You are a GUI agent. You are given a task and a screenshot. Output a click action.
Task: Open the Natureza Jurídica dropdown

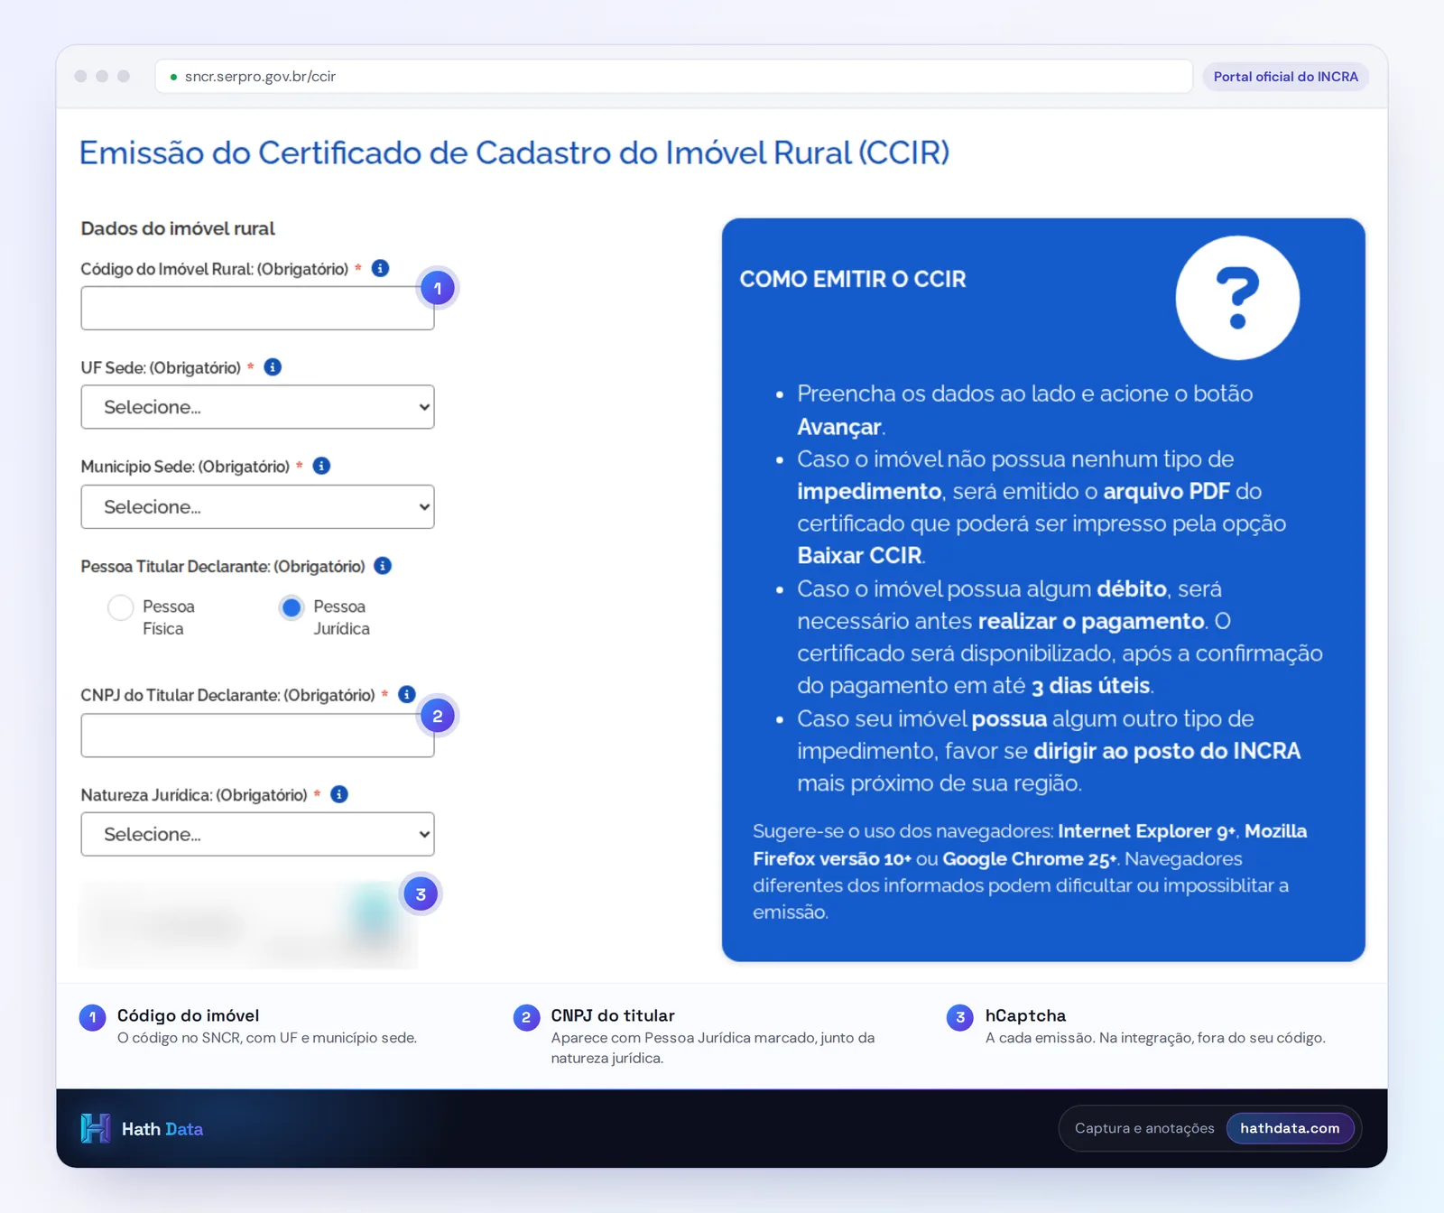coord(257,834)
